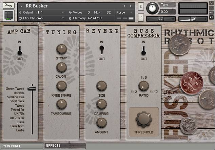The image size is (215, 150).
Task: Click the Tune value 0.00 field
Action: 167,12
